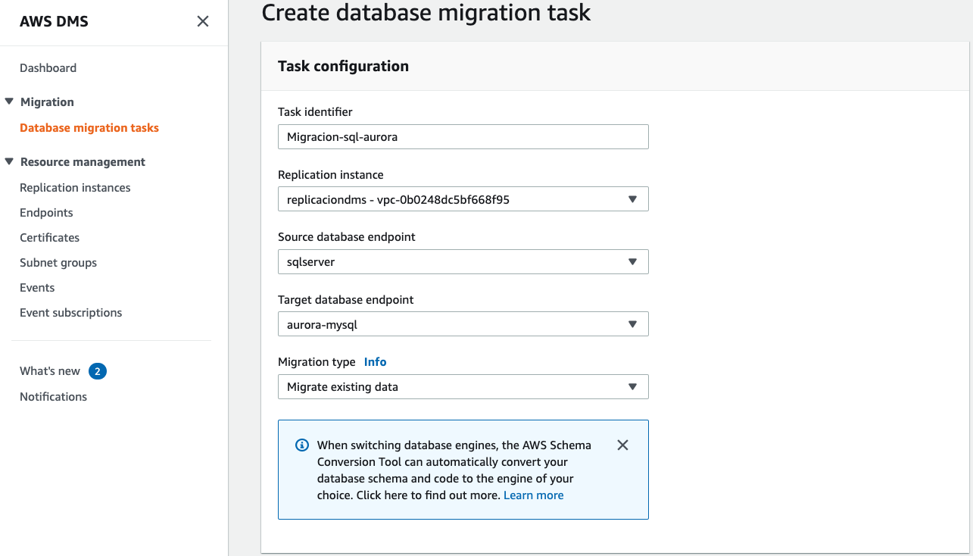Open Subnet groups page
This screenshot has height=556, width=973.
(x=58, y=263)
